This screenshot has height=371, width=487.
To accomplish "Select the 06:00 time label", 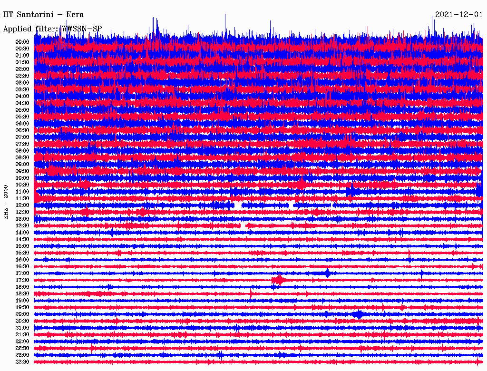I will (22, 124).
